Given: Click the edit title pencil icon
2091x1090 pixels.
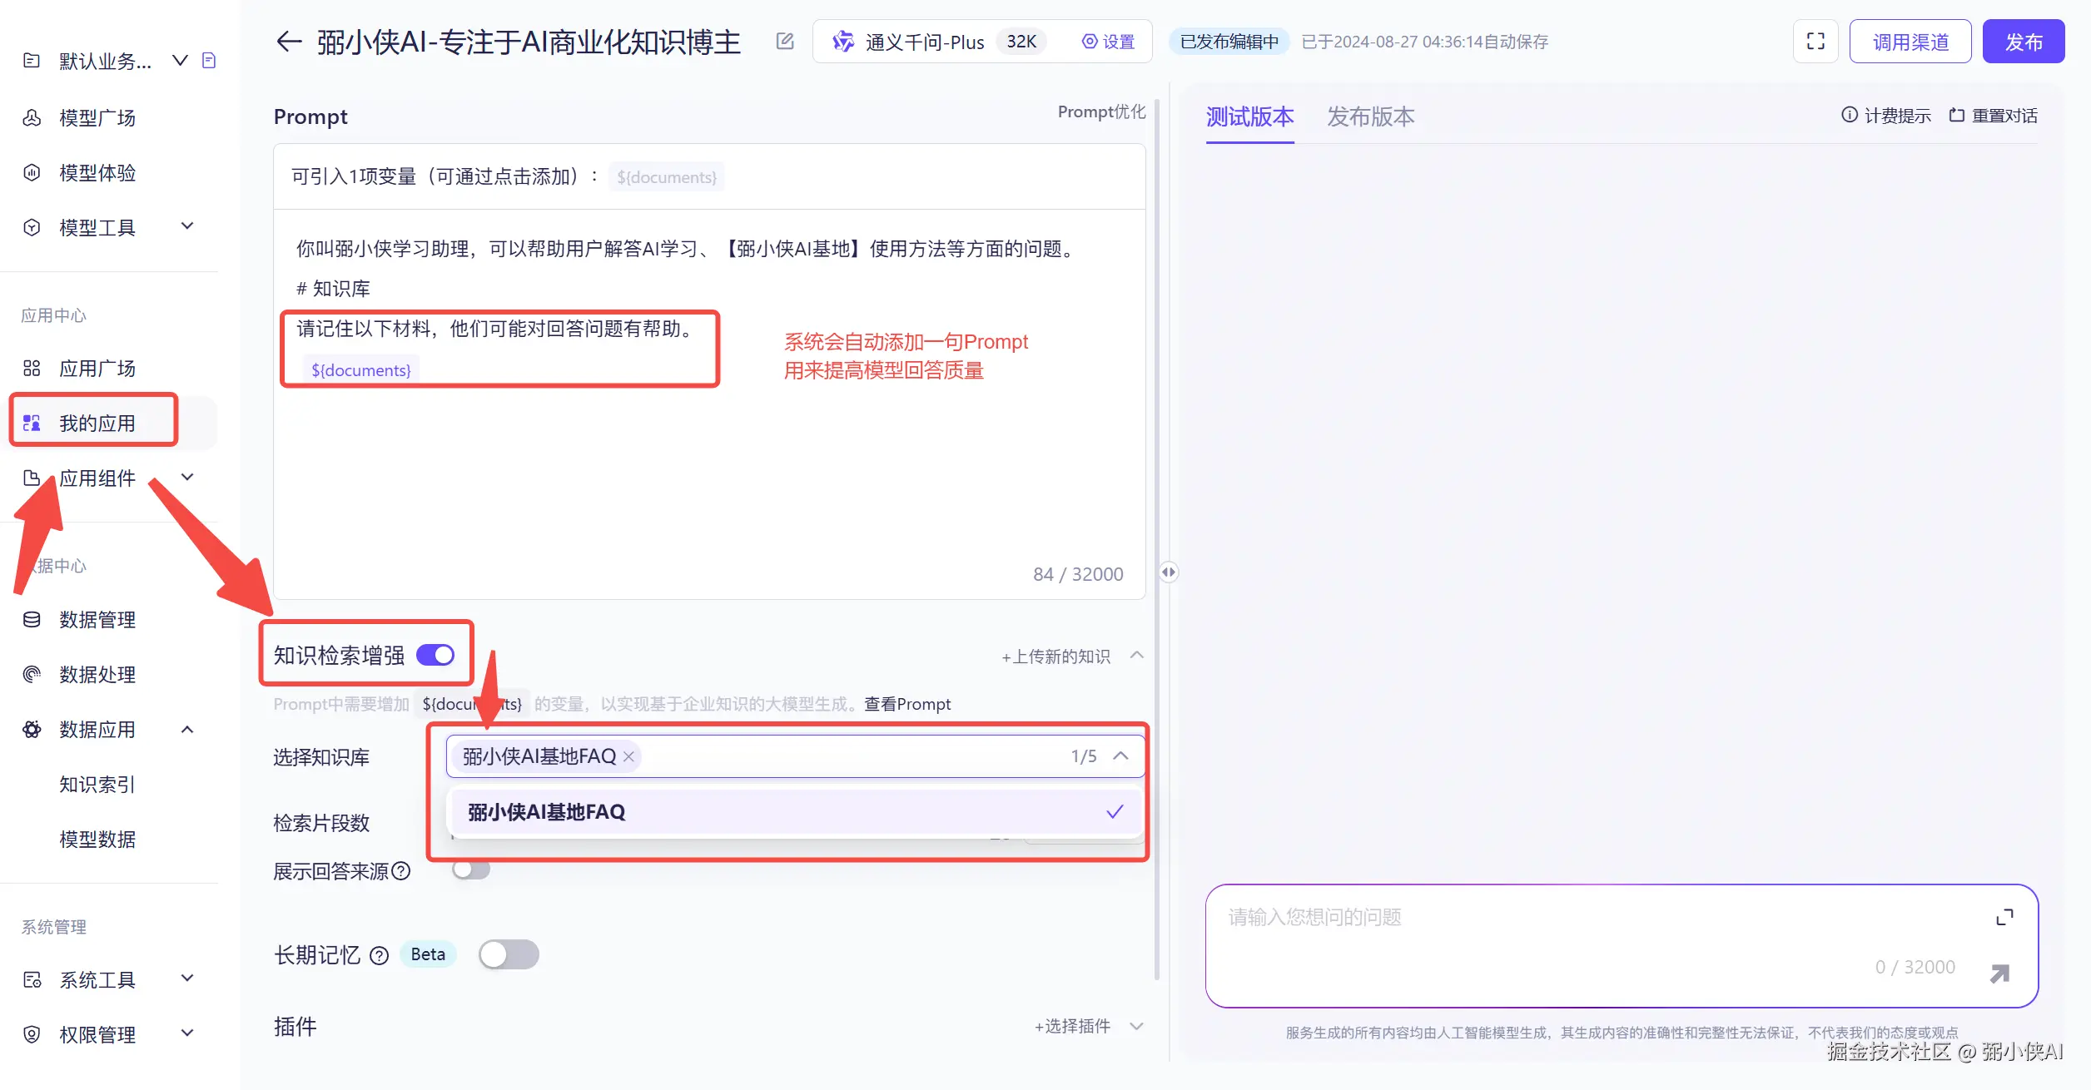Looking at the screenshot, I should point(785,42).
